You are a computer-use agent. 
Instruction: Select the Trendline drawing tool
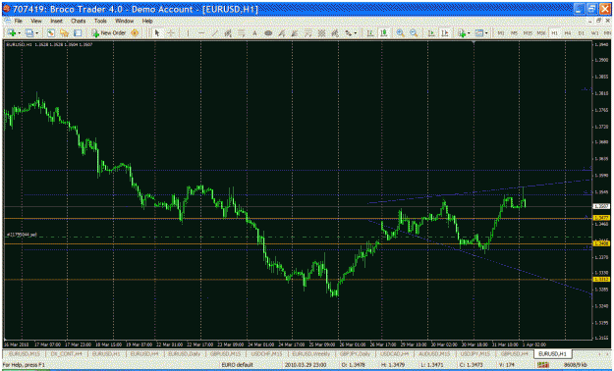click(x=214, y=33)
